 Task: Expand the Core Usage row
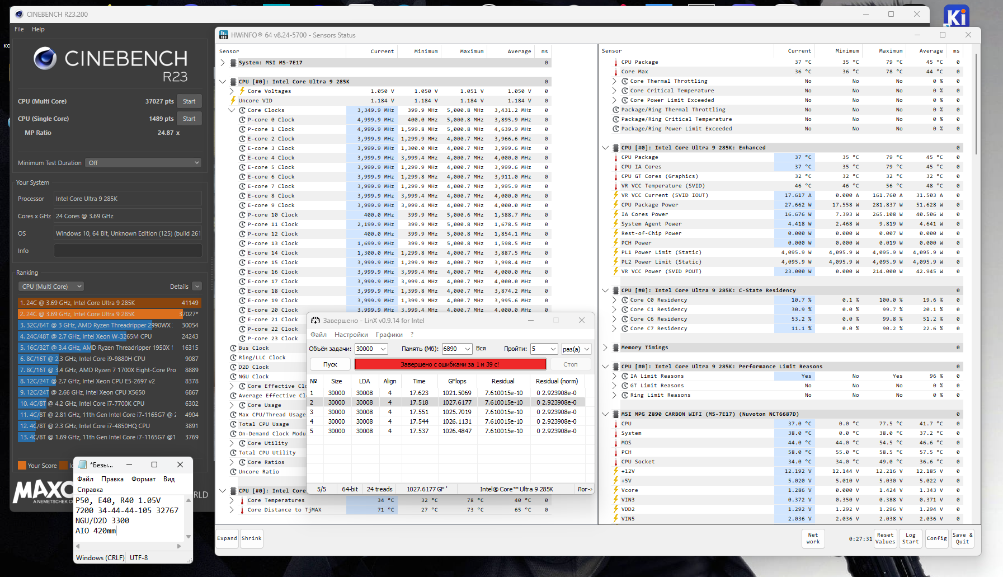point(232,405)
